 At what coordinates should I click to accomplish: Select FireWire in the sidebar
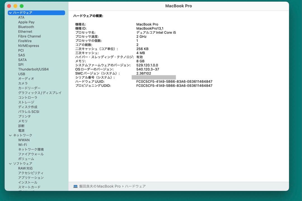[25, 41]
